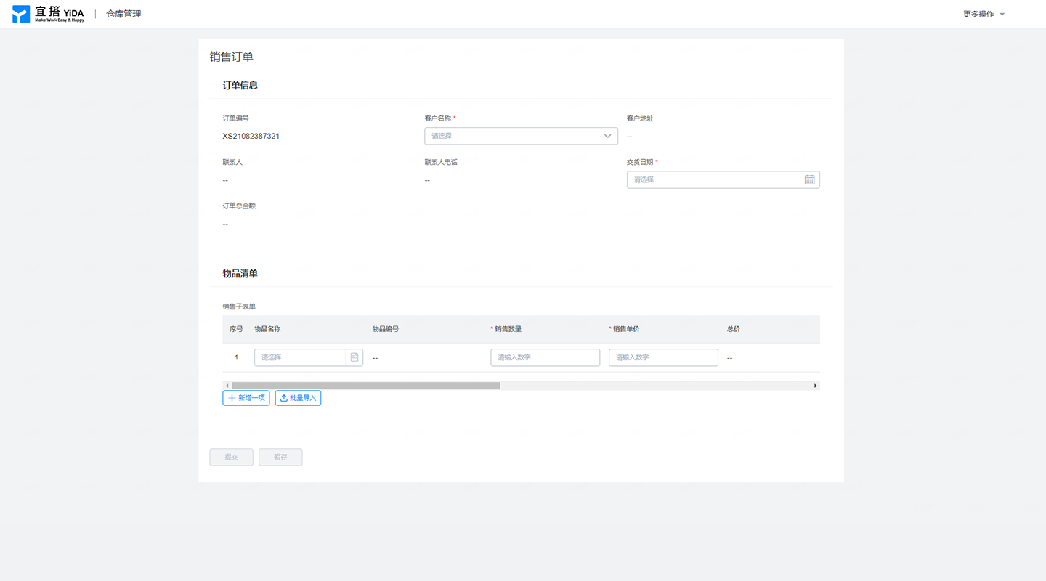Click the order number XS21082387321
The height and width of the screenshot is (581, 1046).
coord(251,136)
